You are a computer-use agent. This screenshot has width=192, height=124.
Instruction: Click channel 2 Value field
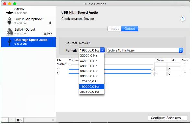point(161,74)
